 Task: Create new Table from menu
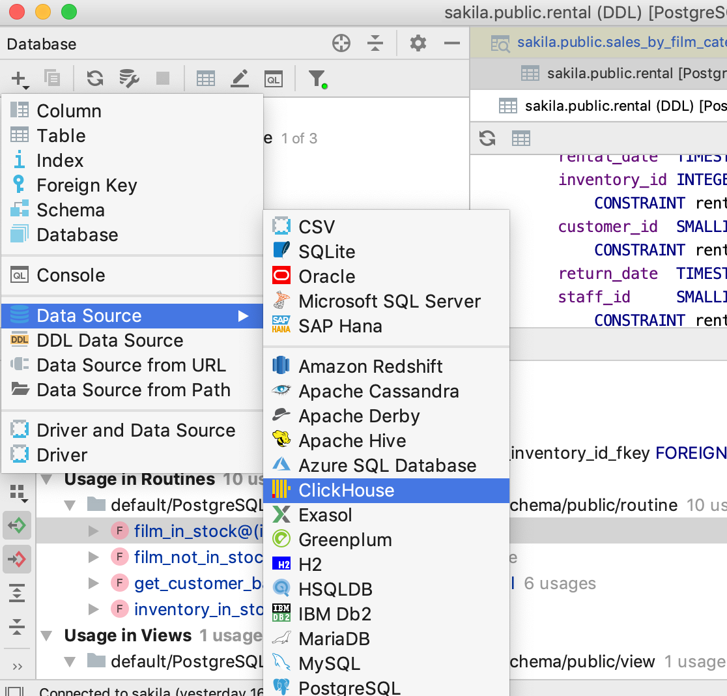tap(132, 136)
